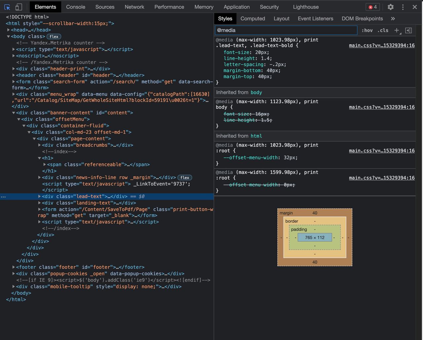Image resolution: width=423 pixels, height=340 pixels.
Task: Open the Performance tab
Action: [x=169, y=7]
